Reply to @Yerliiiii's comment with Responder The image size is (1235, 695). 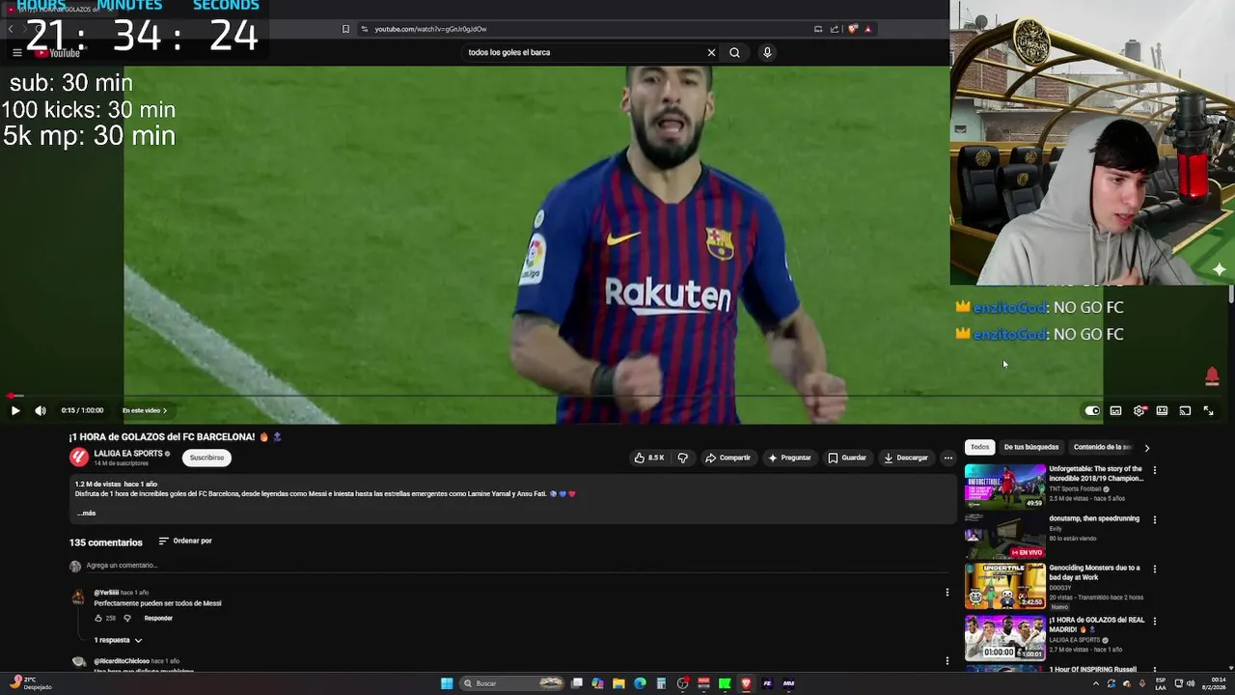coord(158,618)
